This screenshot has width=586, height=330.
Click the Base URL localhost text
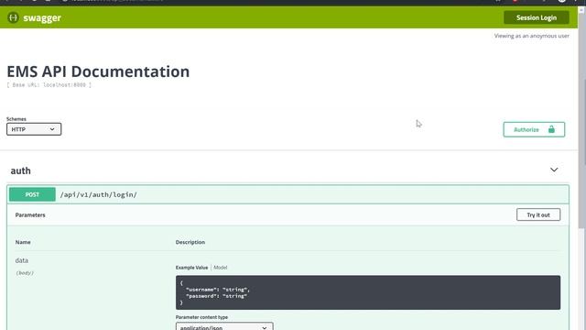[x=49, y=85]
